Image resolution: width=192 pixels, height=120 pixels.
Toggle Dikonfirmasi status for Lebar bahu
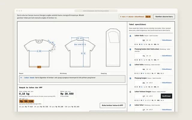166,69
